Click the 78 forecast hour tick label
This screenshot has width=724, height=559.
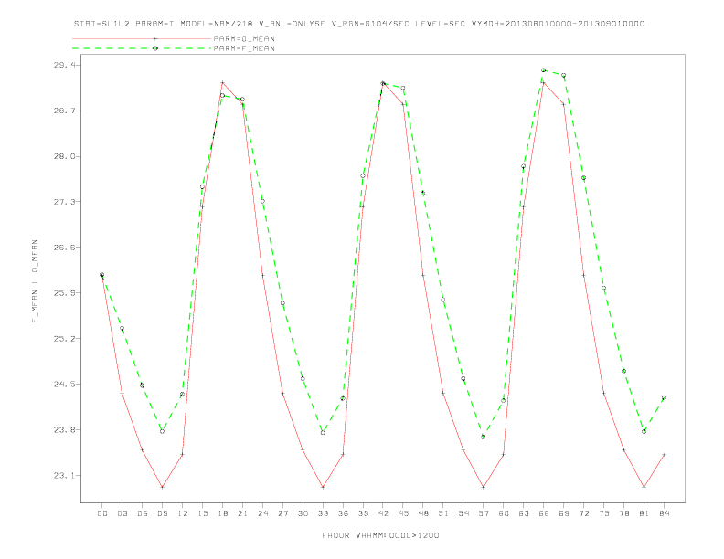pos(623,513)
